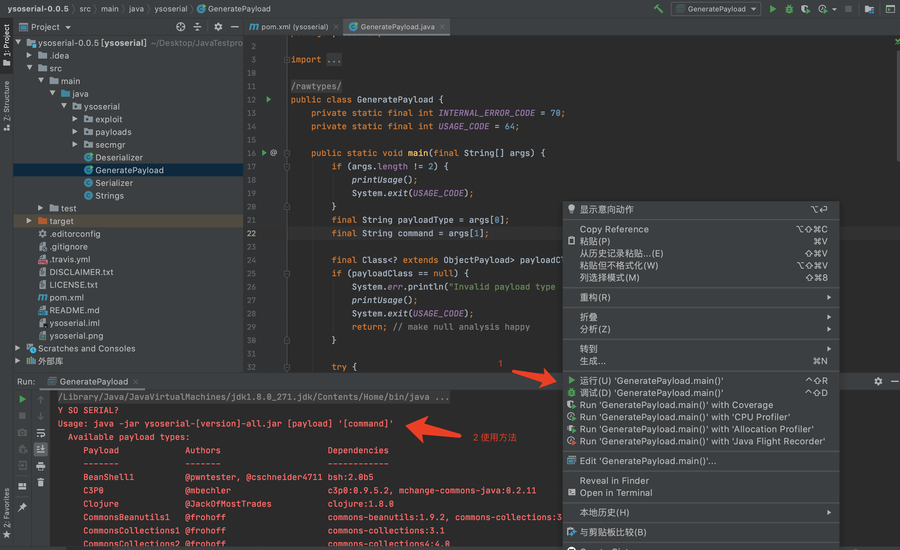900x550 pixels.
Task: Run with Coverage from the top toolbar
Action: [x=805, y=9]
